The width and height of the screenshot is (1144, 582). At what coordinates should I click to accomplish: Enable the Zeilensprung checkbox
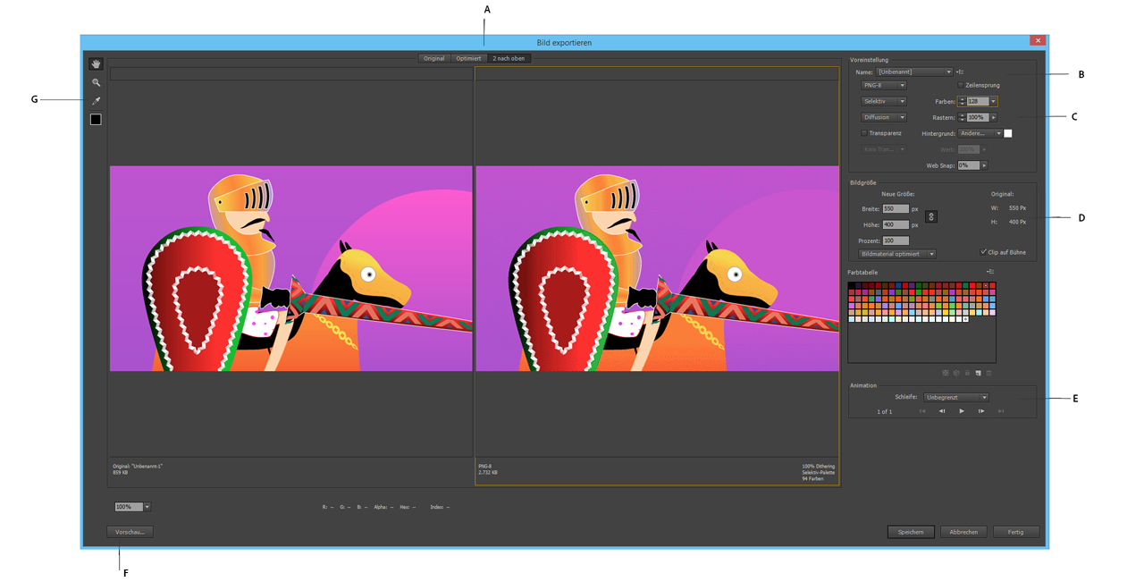(962, 86)
